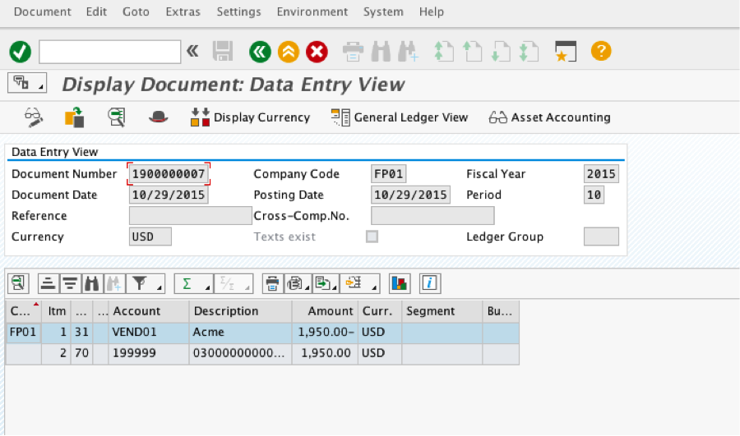Open the Asset Accounting view
The height and width of the screenshot is (436, 740).
[549, 117]
